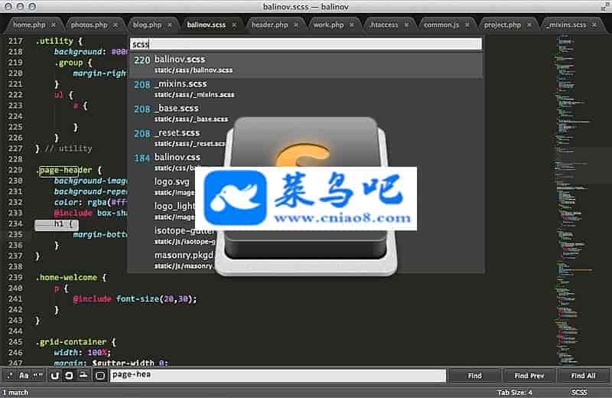The width and height of the screenshot is (612, 398).
Task: Click the Find button
Action: 474,376
